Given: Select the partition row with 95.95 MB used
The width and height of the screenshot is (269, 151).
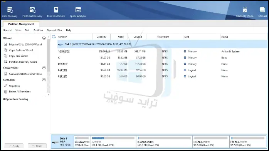Looking at the screenshot, I should [162, 70].
